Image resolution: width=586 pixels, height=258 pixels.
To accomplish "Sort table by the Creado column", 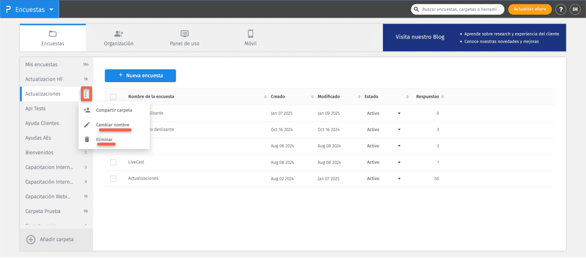I will tap(278, 97).
